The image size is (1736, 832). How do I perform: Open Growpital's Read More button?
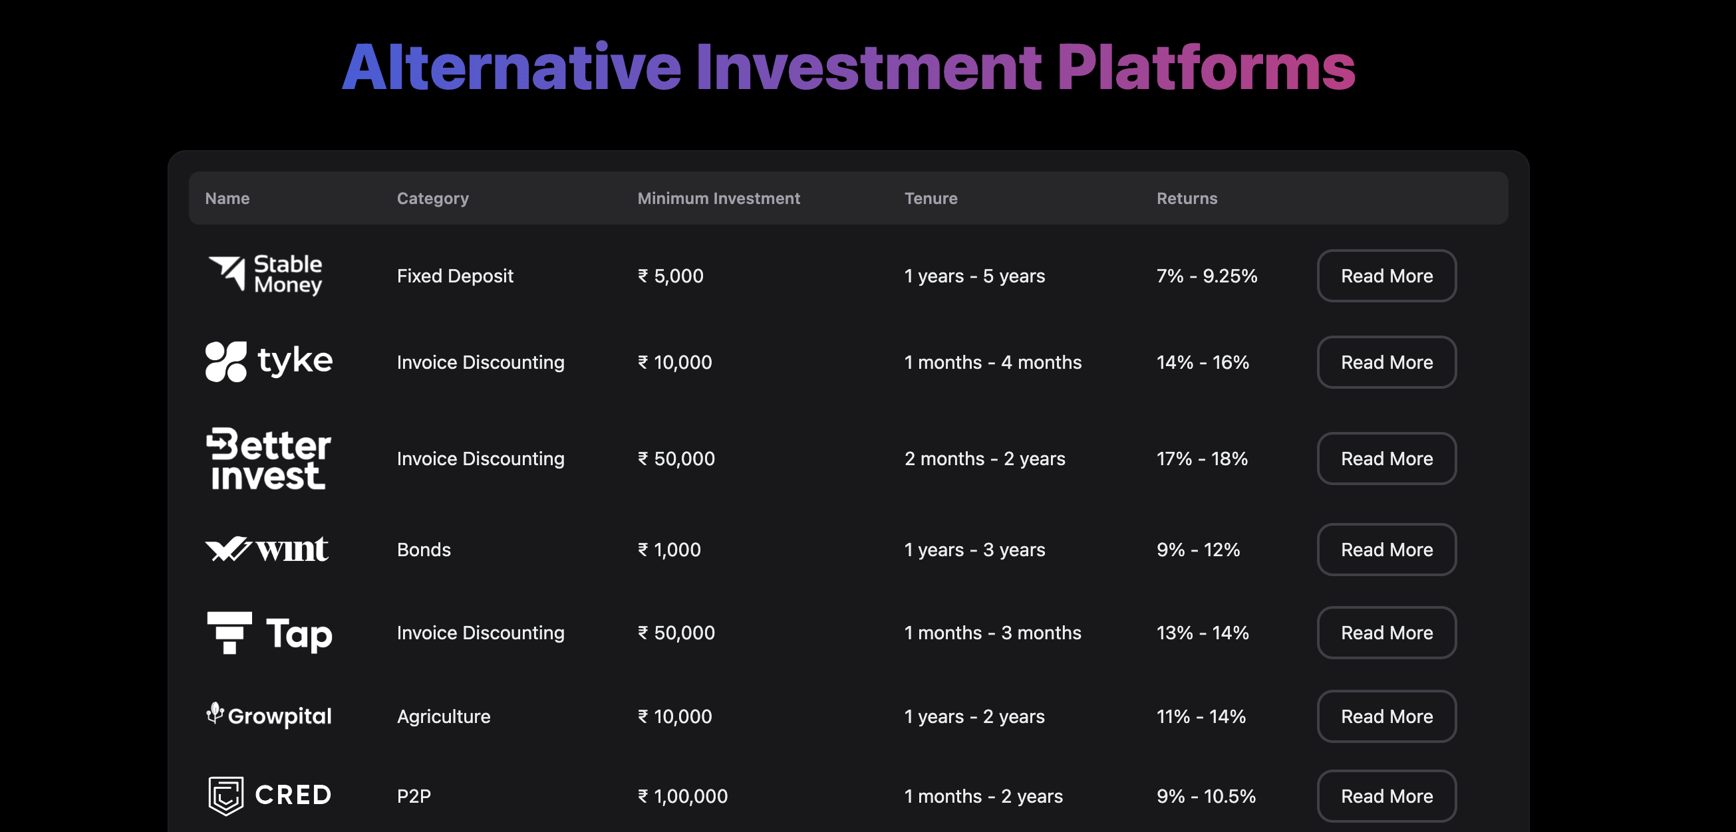point(1385,716)
